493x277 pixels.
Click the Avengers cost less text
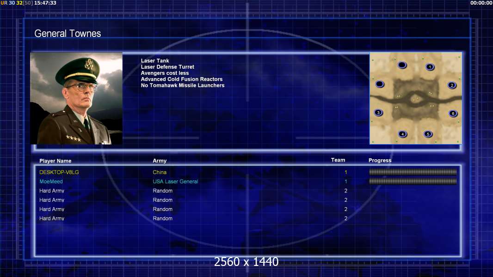click(x=165, y=73)
